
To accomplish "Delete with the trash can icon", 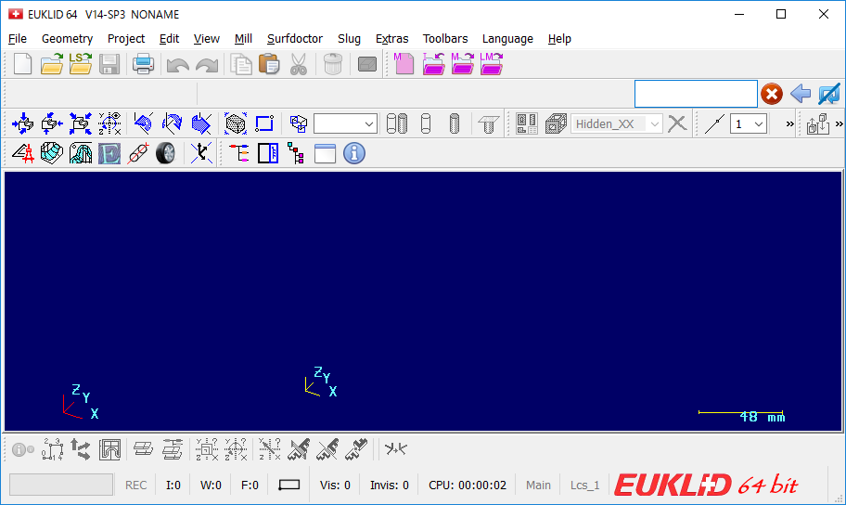I will [x=333, y=64].
